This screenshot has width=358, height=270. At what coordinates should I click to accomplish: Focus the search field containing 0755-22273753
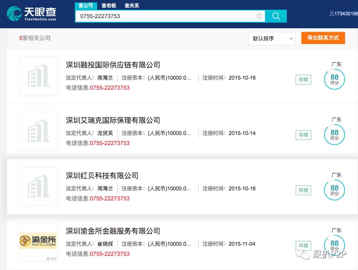tap(170, 16)
